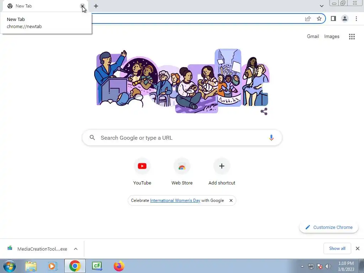
Task: Dismiss the Women's Day promo
Action: [231, 200]
